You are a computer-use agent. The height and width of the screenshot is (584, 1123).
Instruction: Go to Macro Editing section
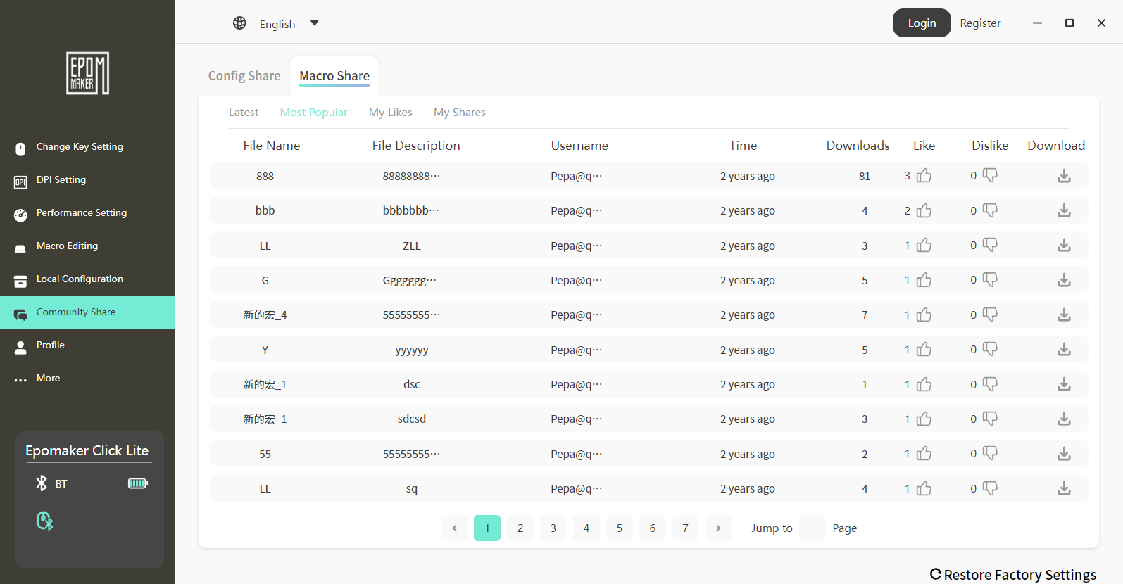click(x=67, y=246)
